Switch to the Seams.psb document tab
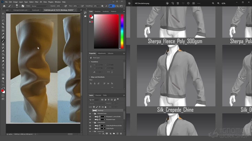 point(35,10)
